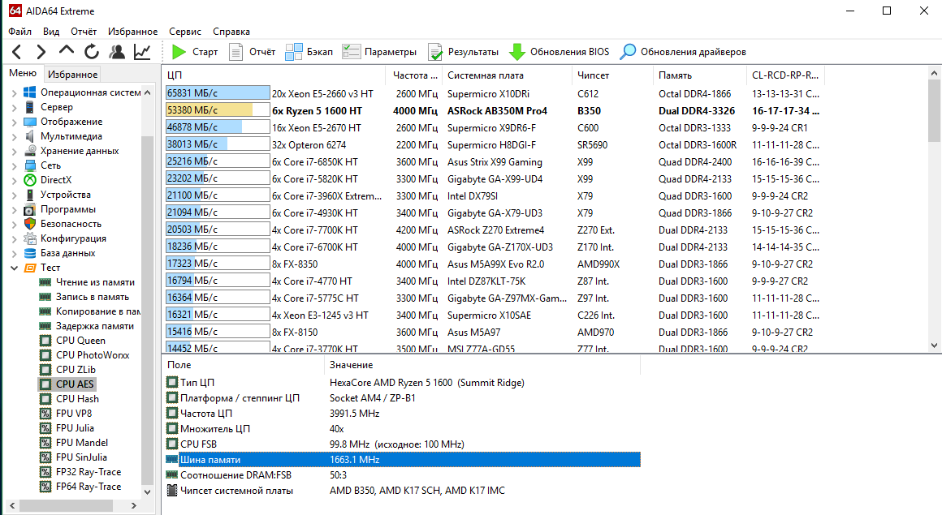The height and width of the screenshot is (515, 942).
Task: Open the Файл menu
Action: pyautogui.click(x=19, y=31)
